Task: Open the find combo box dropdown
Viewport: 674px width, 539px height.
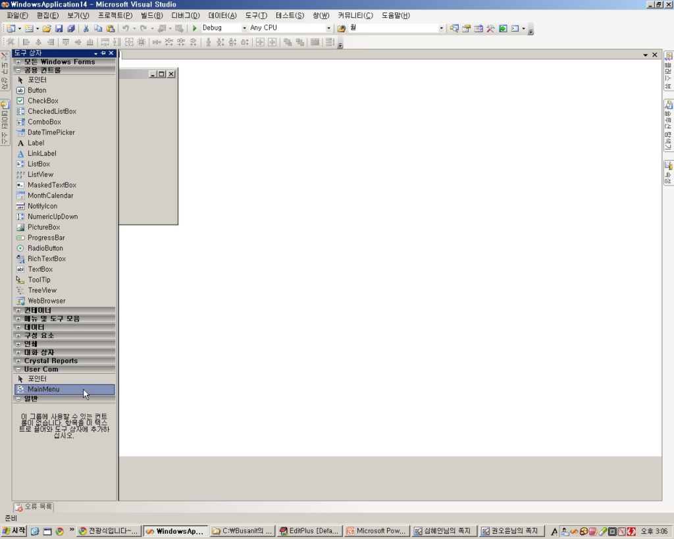Action: (441, 28)
